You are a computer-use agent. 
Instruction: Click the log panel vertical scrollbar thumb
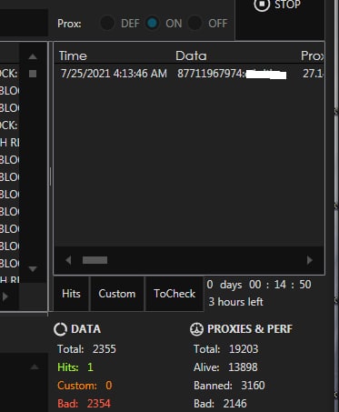pyautogui.click(x=33, y=74)
